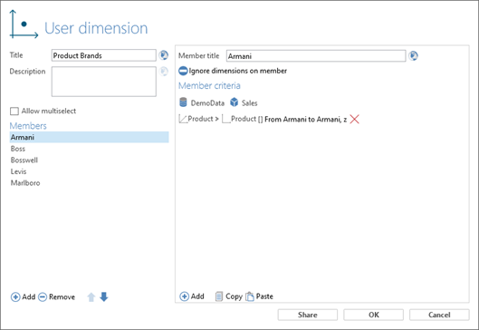Move member down with blue arrow
The height and width of the screenshot is (330, 479).
[x=104, y=296]
